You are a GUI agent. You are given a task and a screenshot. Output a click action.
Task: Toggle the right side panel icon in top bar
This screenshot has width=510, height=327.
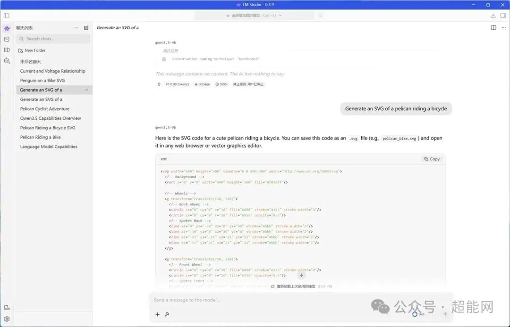pyautogui.click(x=503, y=16)
